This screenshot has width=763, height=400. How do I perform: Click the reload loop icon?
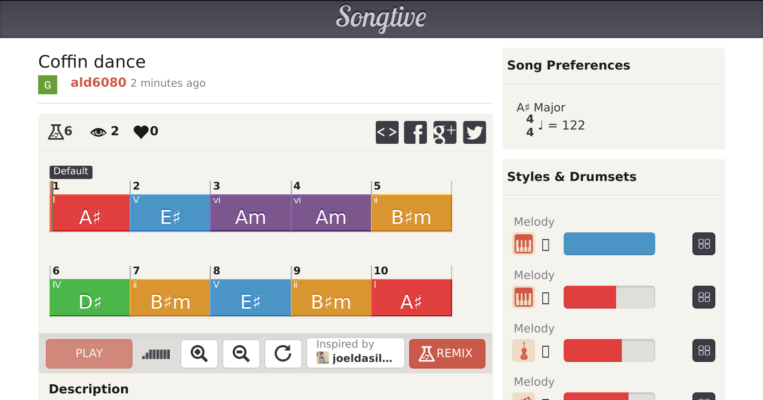(283, 354)
